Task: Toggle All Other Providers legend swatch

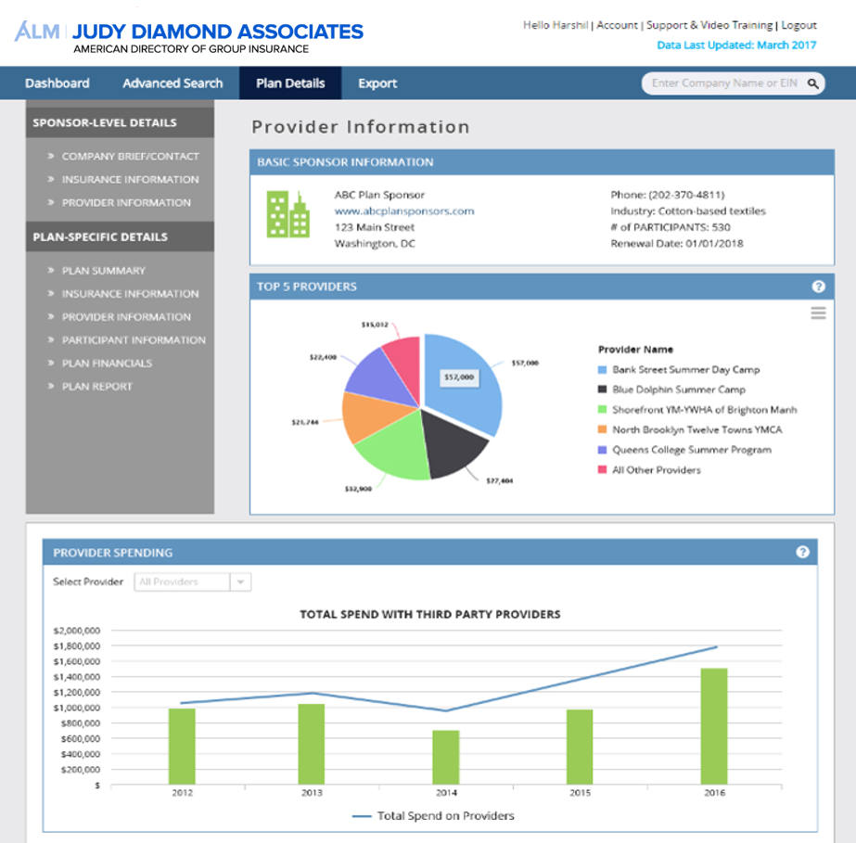Action: [602, 469]
